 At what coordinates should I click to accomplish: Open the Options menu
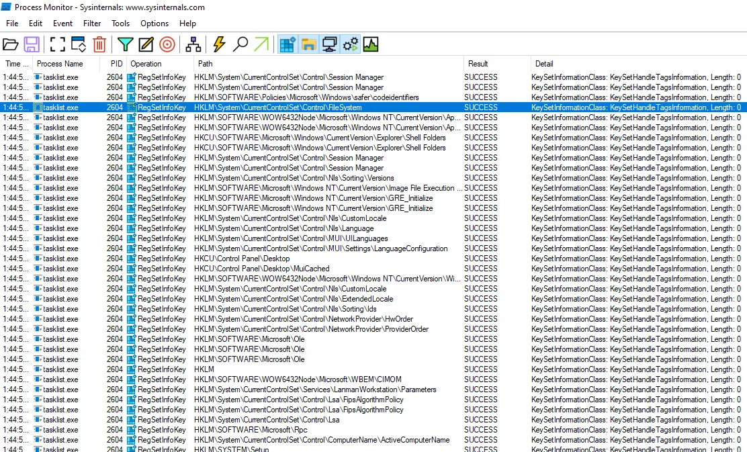click(x=155, y=24)
